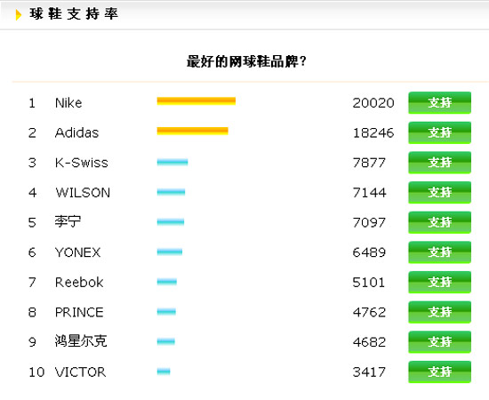
Task: Select the 鸿星尔克 brand label
Action: pos(81,341)
